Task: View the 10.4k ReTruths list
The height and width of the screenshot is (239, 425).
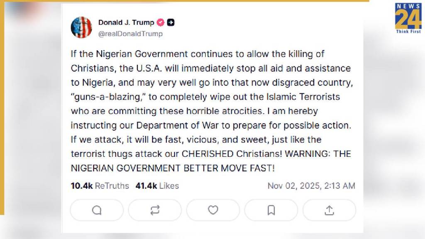Action: tap(100, 185)
